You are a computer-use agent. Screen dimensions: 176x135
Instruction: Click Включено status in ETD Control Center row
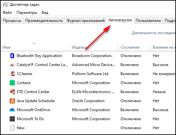(129, 92)
